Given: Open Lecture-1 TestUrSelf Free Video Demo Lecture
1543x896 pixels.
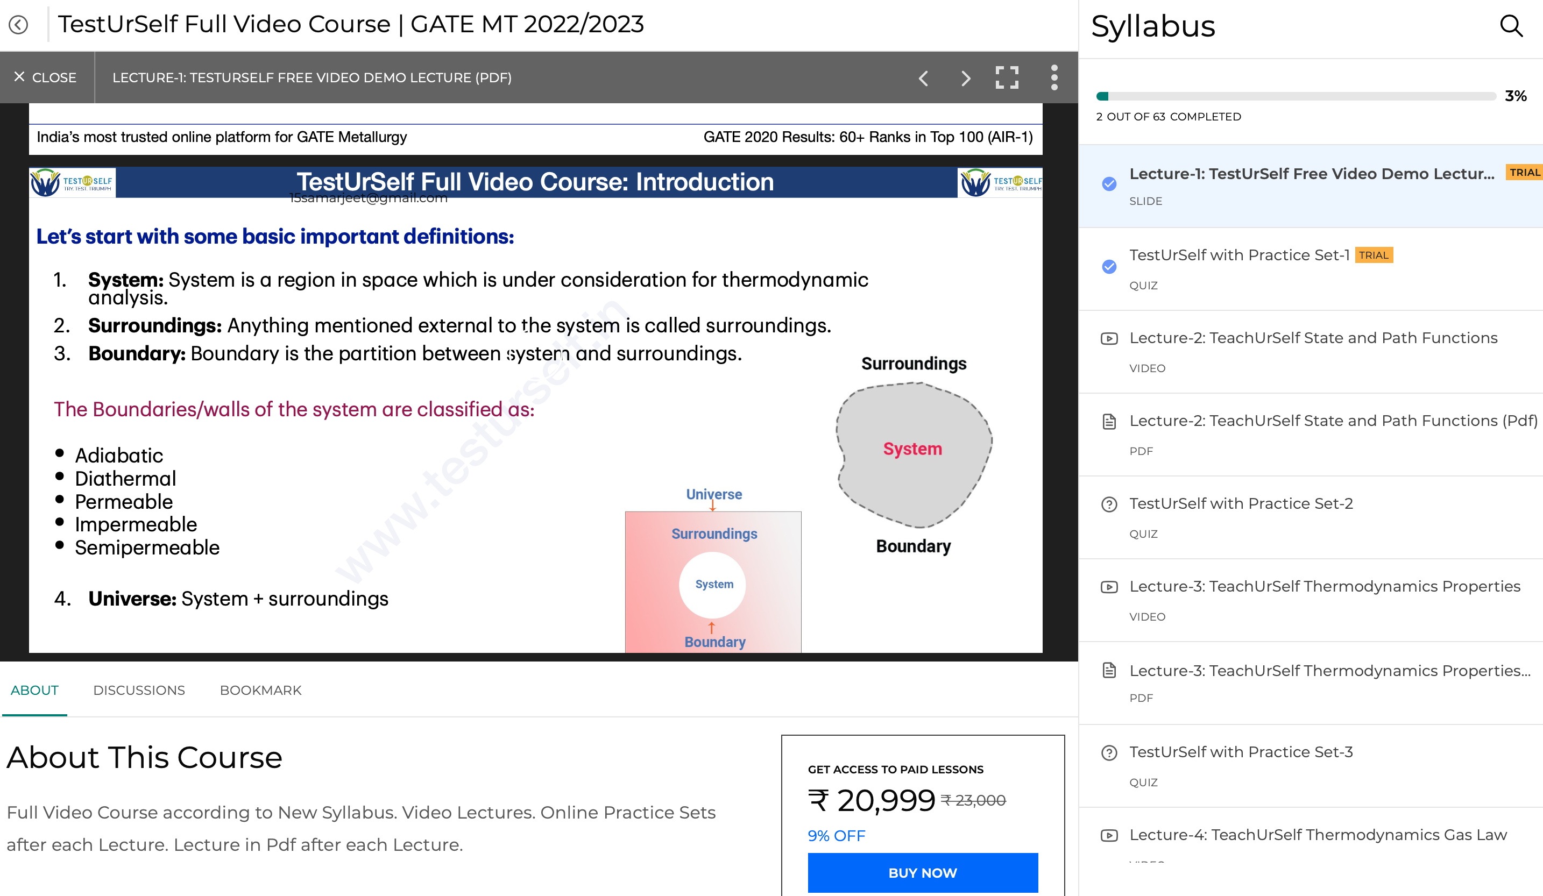Looking at the screenshot, I should [1311, 186].
